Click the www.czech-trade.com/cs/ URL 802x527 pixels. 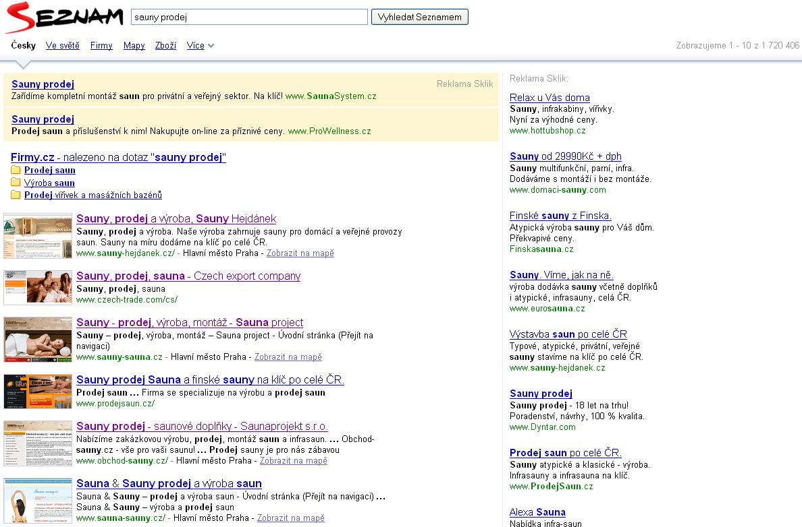127,300
